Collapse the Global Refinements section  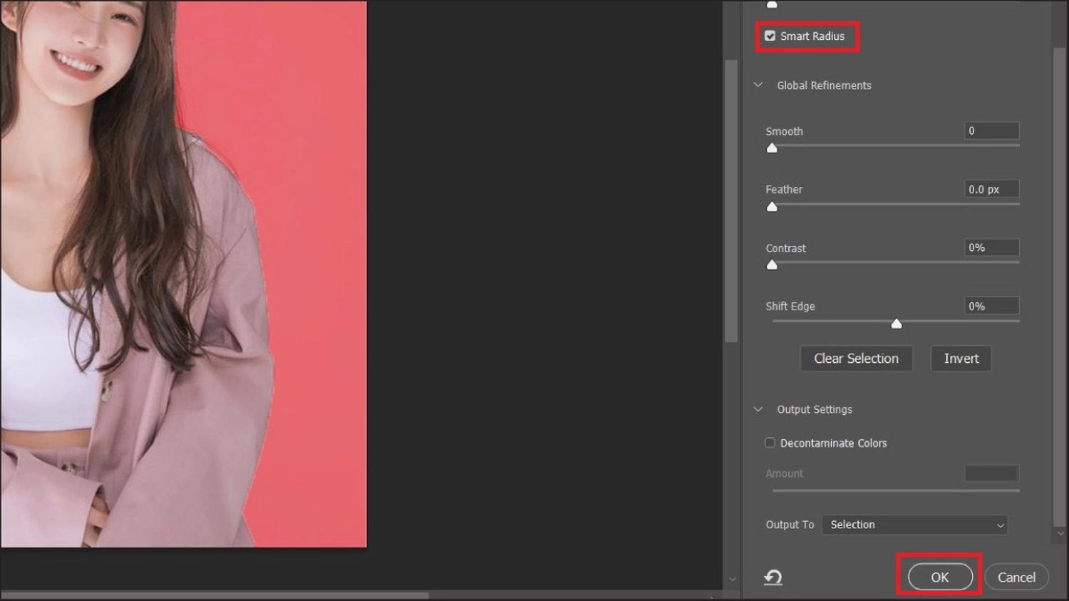(758, 85)
